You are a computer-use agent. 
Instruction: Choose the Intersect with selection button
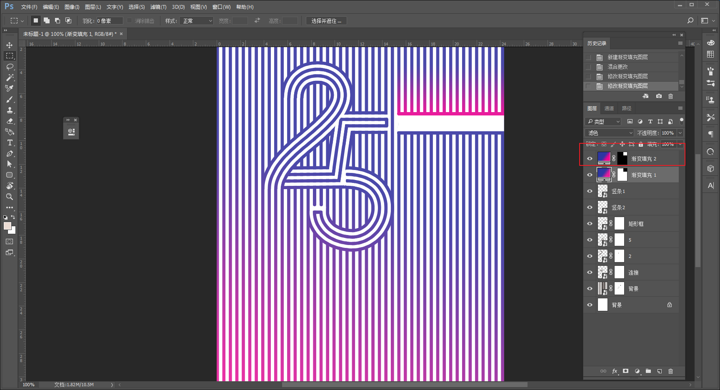pyautogui.click(x=68, y=20)
